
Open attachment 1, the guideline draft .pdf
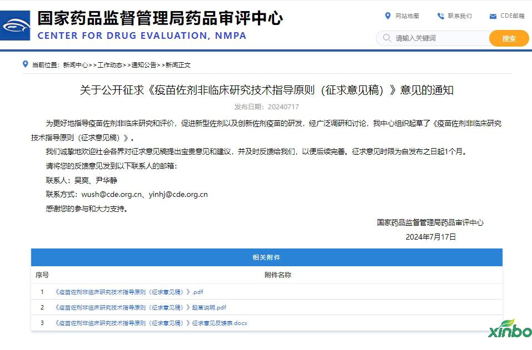[129, 292]
